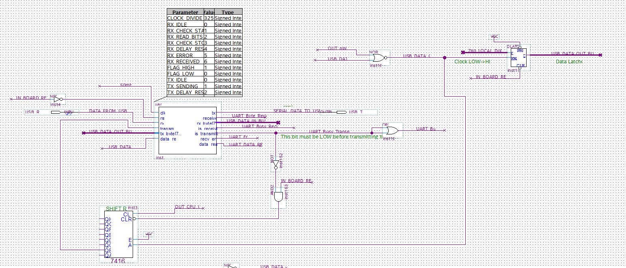Select the VCC symbol above the DLATCH
626x268 pixels.
[x=495, y=37]
